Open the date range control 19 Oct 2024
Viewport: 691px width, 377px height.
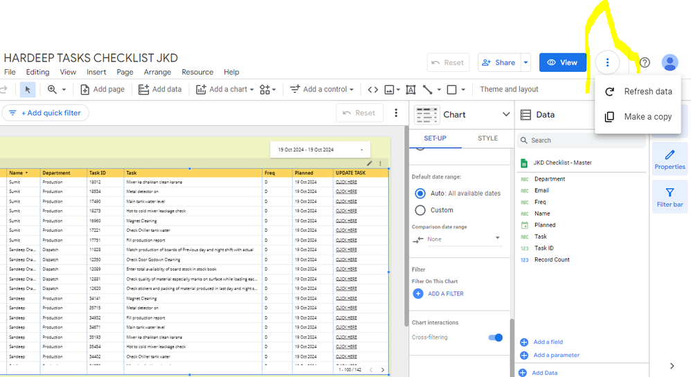[320, 149]
